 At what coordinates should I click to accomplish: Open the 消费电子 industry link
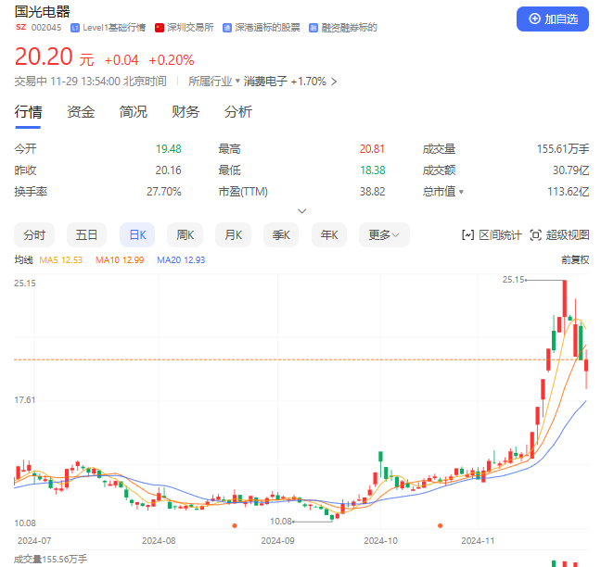coord(265,82)
